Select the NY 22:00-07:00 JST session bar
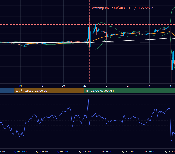This screenshot has width=175, height=154. pos(129,91)
